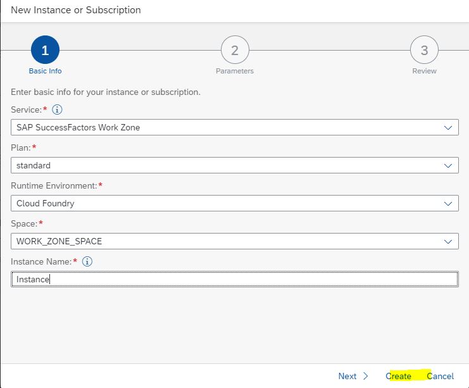The width and height of the screenshot is (469, 388).
Task: Click the WORK_ZONE_SPACE field
Action: (235, 241)
